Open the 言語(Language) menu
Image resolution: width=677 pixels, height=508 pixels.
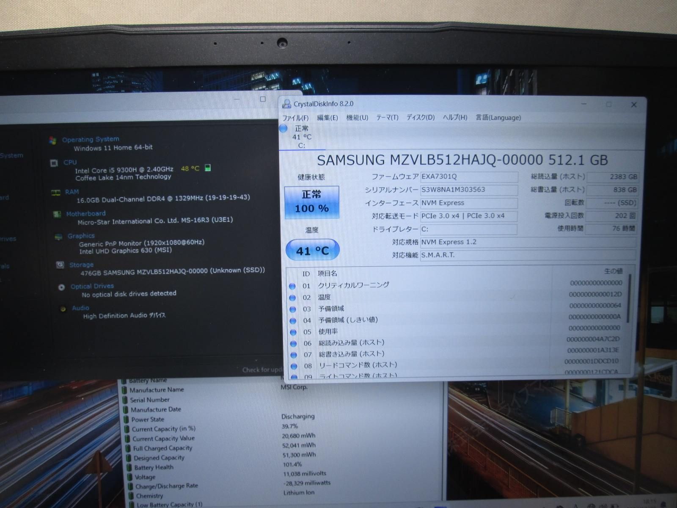tap(498, 118)
